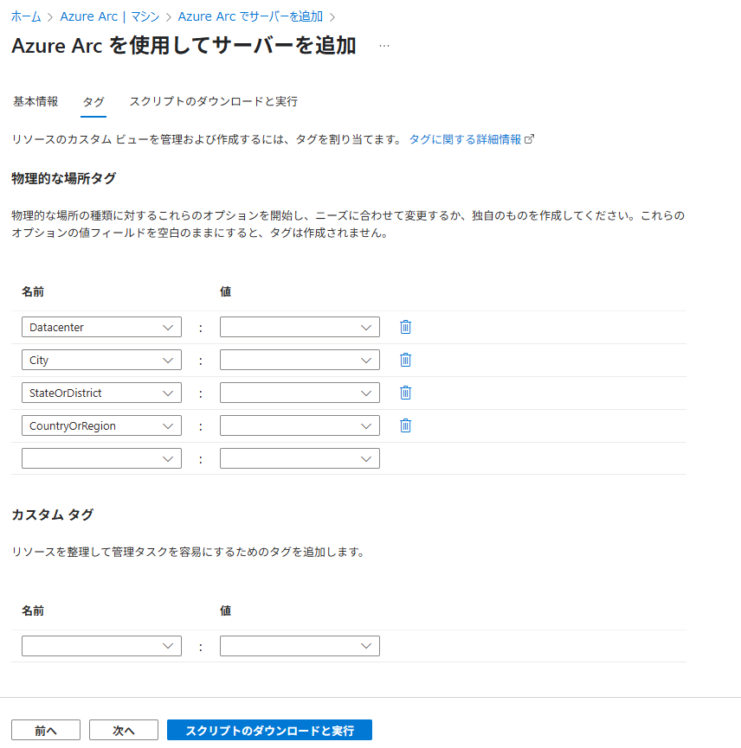Open Azure Arc でサーバーを追加 breadcrumb
This screenshot has width=741, height=748.
pos(250,16)
